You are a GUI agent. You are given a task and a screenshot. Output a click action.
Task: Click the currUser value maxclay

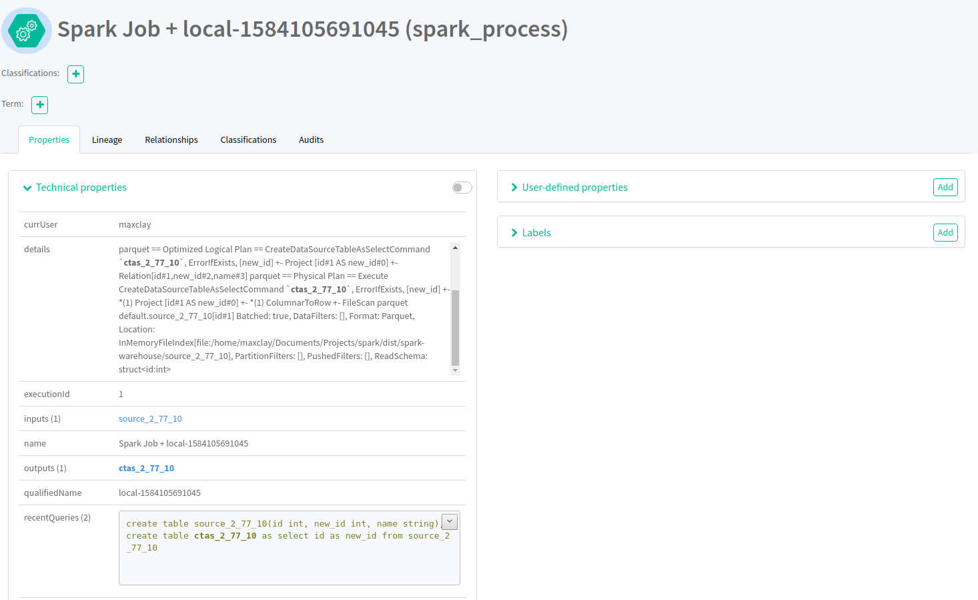[135, 225]
